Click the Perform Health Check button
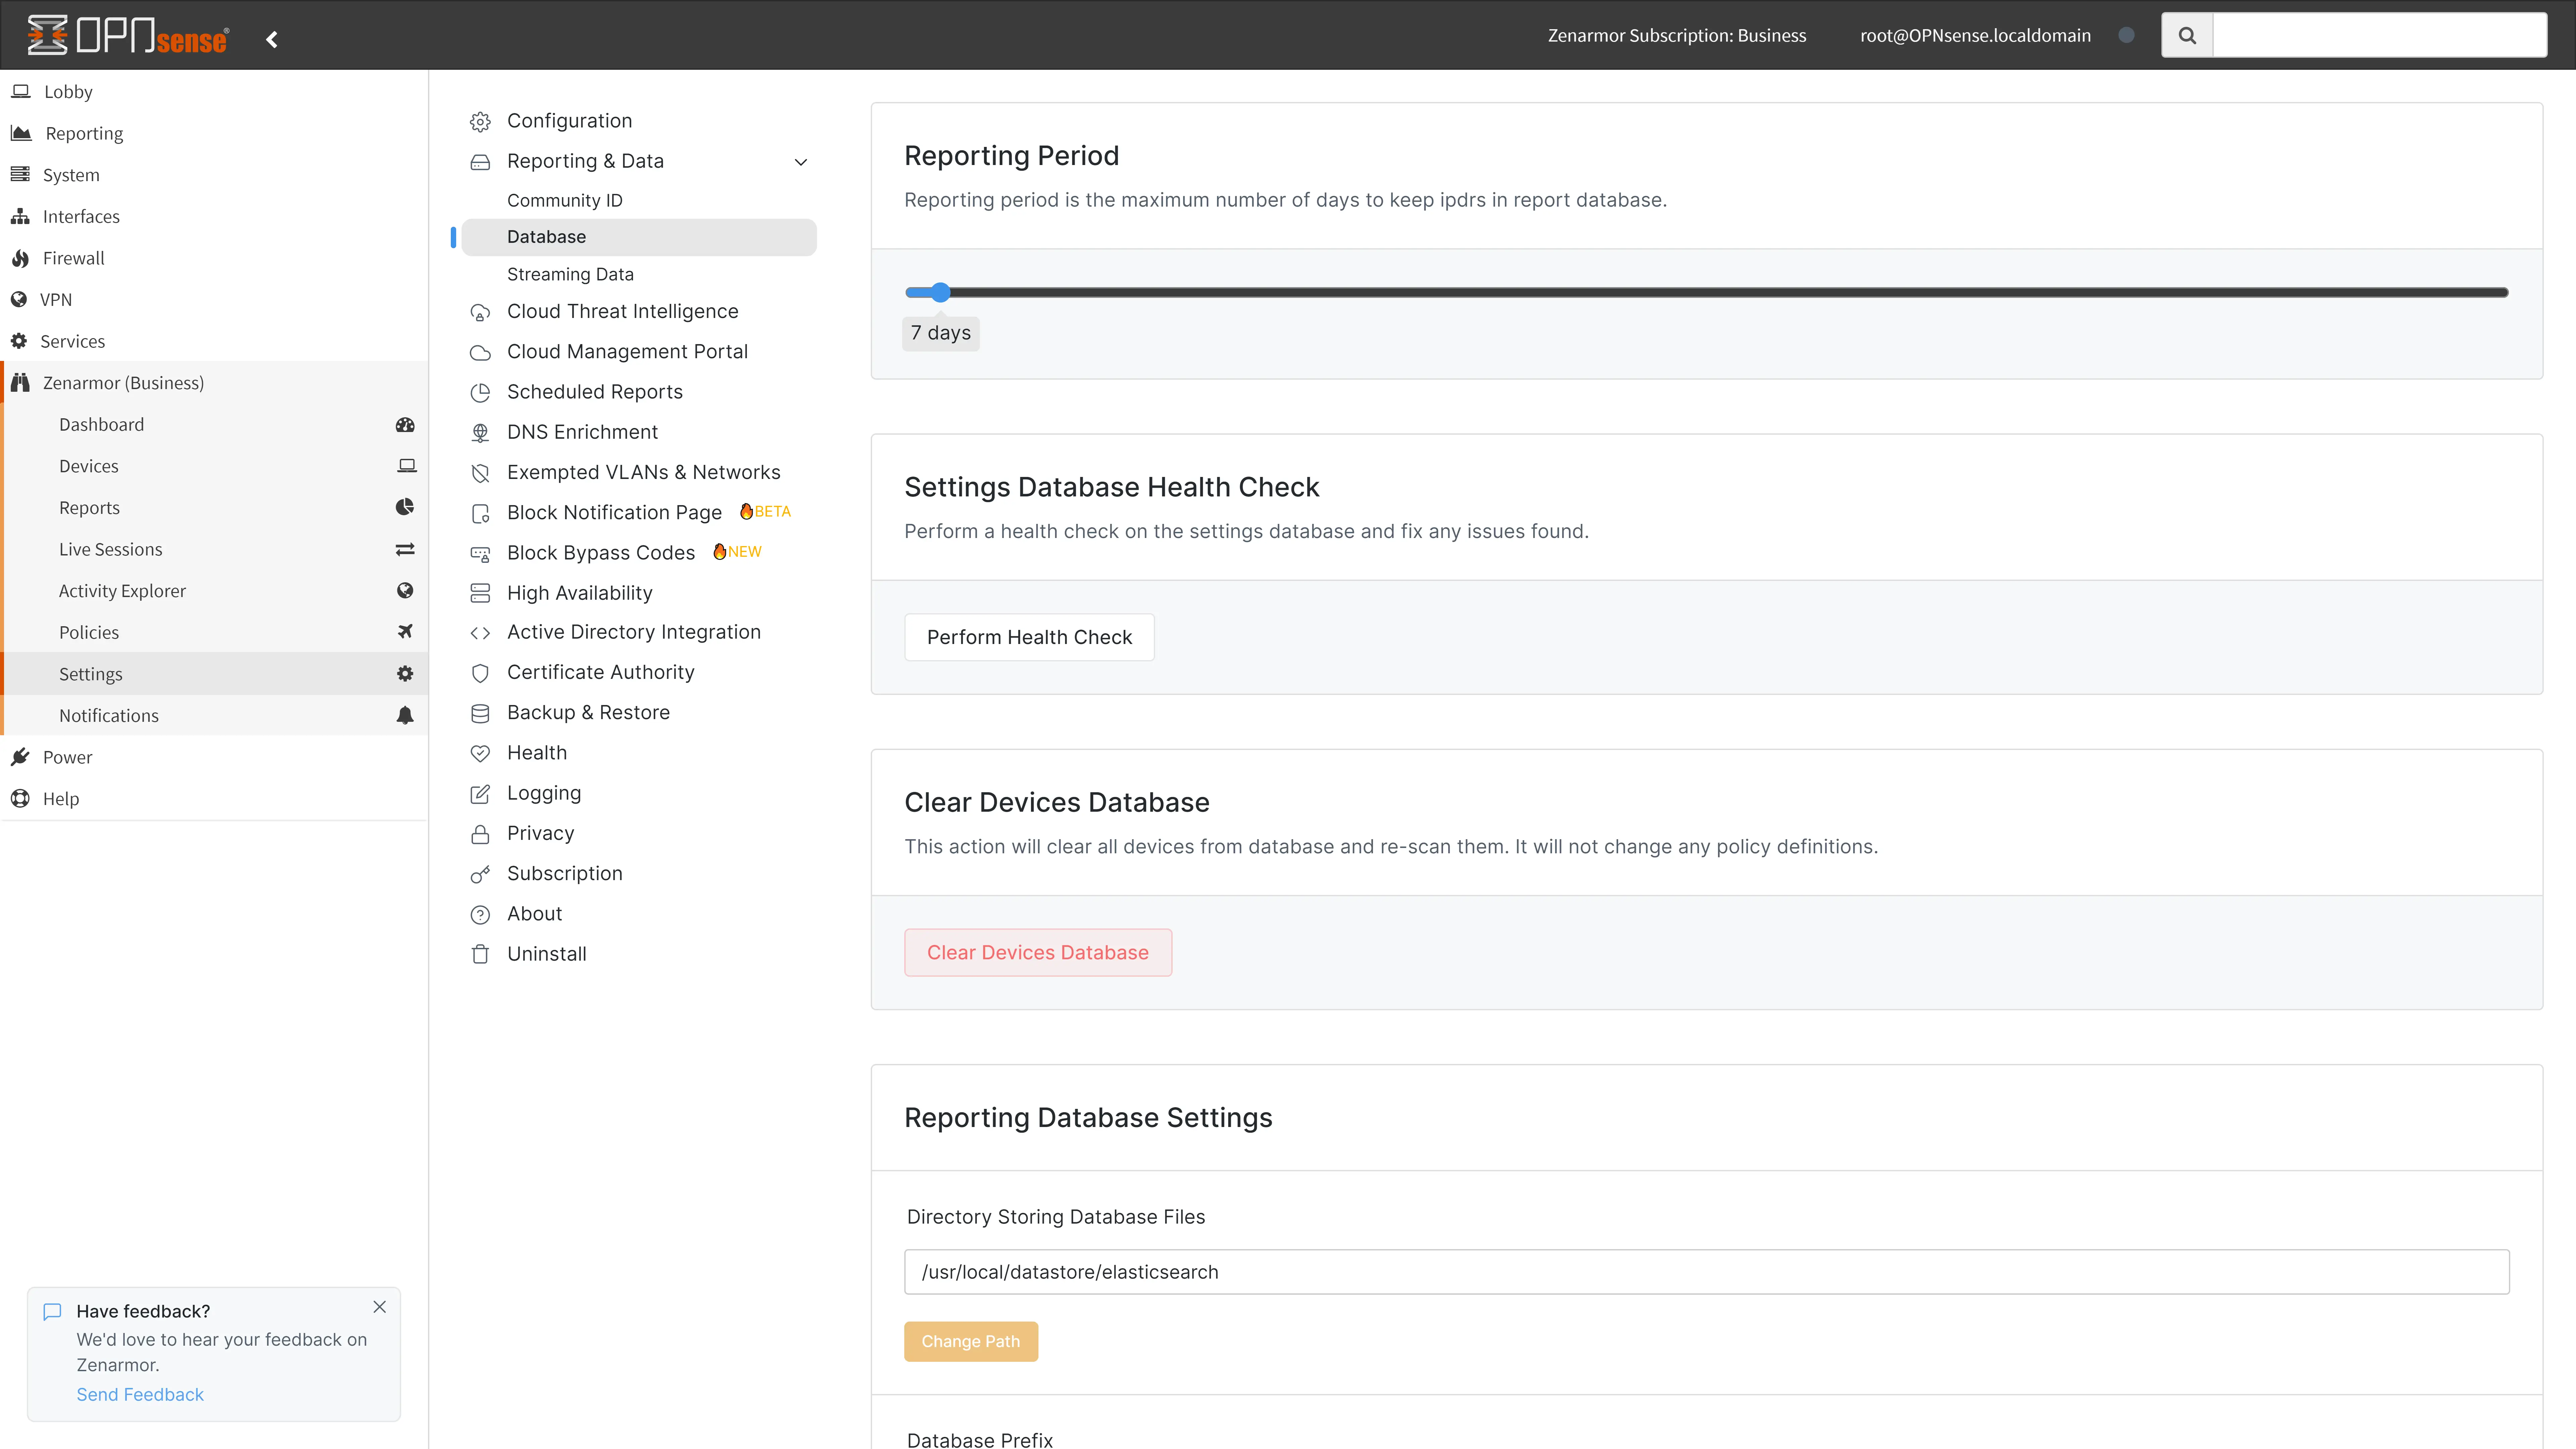Screen dimensions: 2576x1449 pos(1029,637)
